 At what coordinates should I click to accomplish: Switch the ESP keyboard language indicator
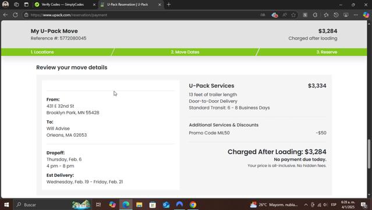[x=334, y=205]
